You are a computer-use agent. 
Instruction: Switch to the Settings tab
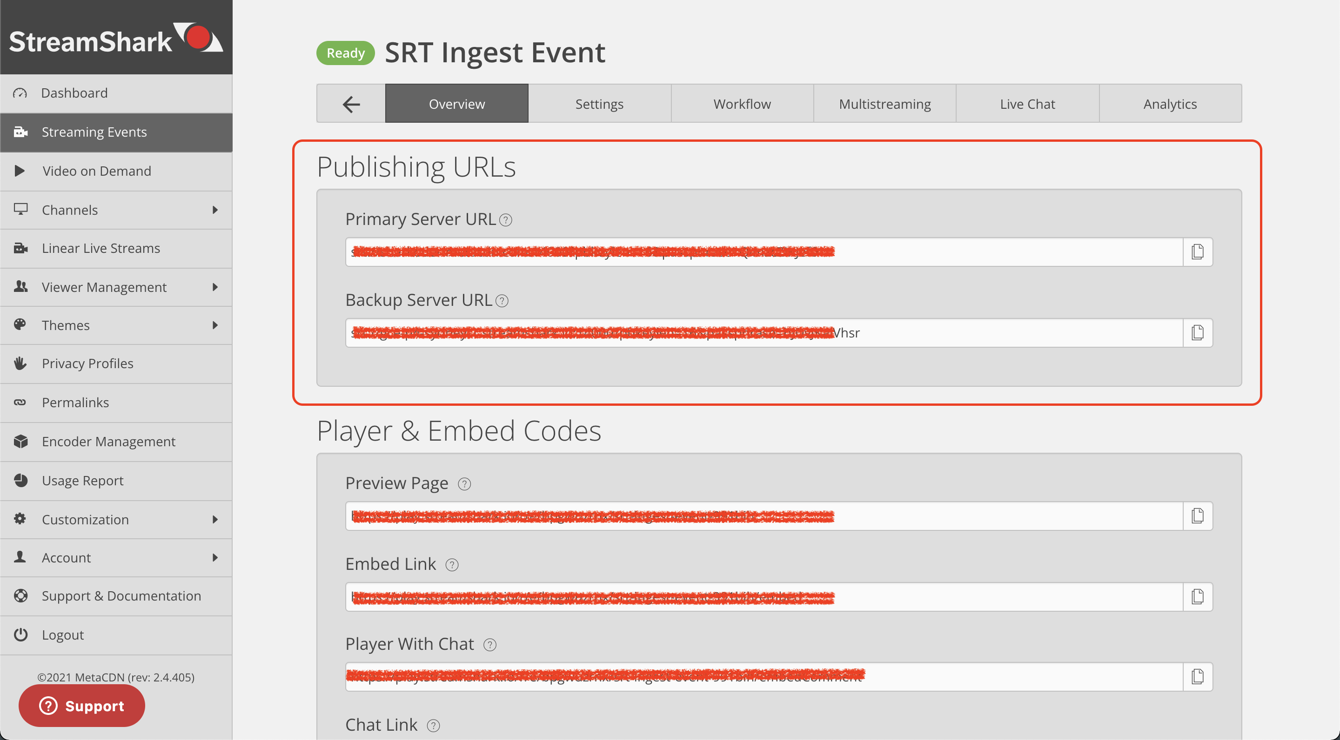click(599, 104)
